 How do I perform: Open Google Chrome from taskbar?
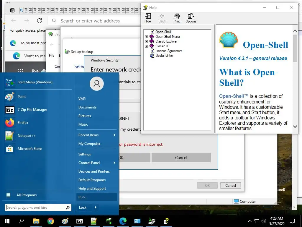pos(50,221)
